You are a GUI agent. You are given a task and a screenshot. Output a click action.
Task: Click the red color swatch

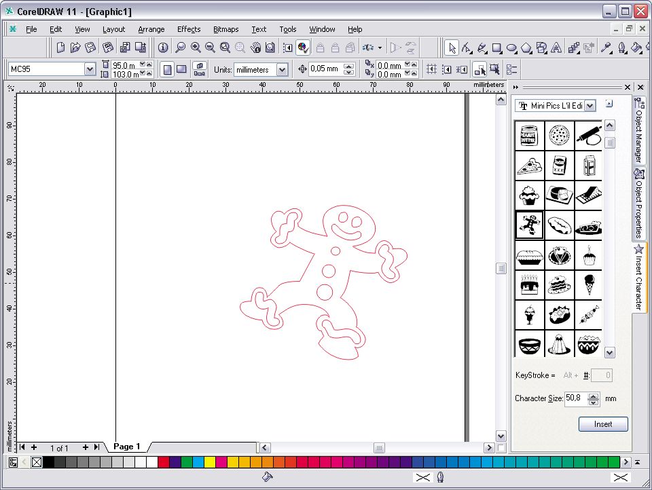(x=164, y=462)
